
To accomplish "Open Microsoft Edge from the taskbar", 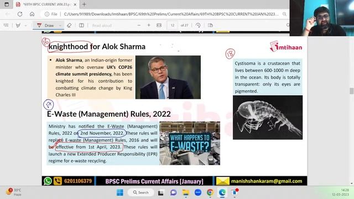I will [x=222, y=192].
